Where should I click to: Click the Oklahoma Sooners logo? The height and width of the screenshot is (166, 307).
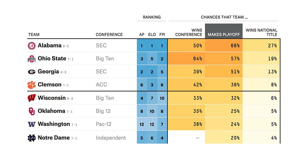click(32, 111)
